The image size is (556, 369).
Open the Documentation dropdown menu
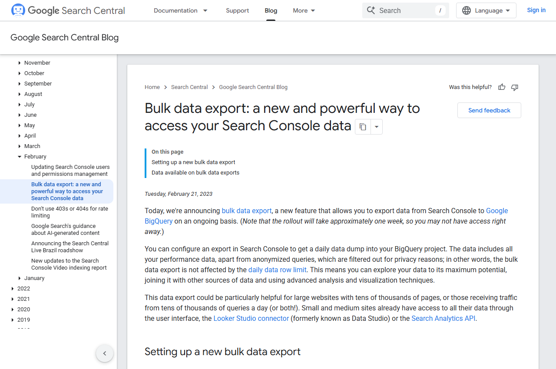(181, 10)
